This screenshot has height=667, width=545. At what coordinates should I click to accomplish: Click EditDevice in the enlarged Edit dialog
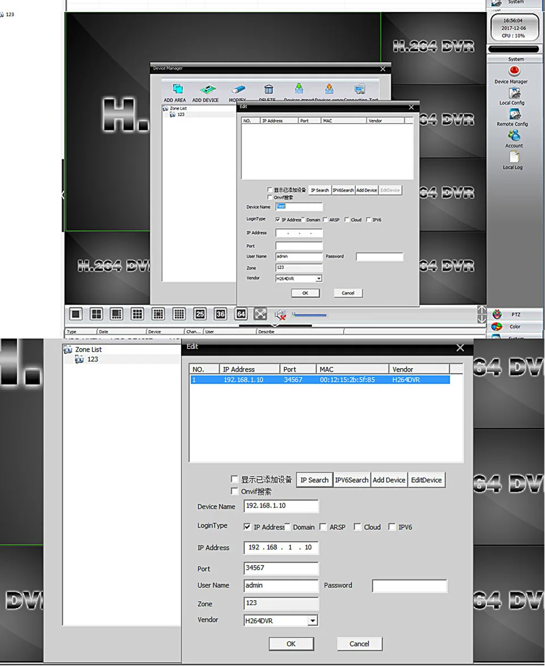(x=426, y=480)
